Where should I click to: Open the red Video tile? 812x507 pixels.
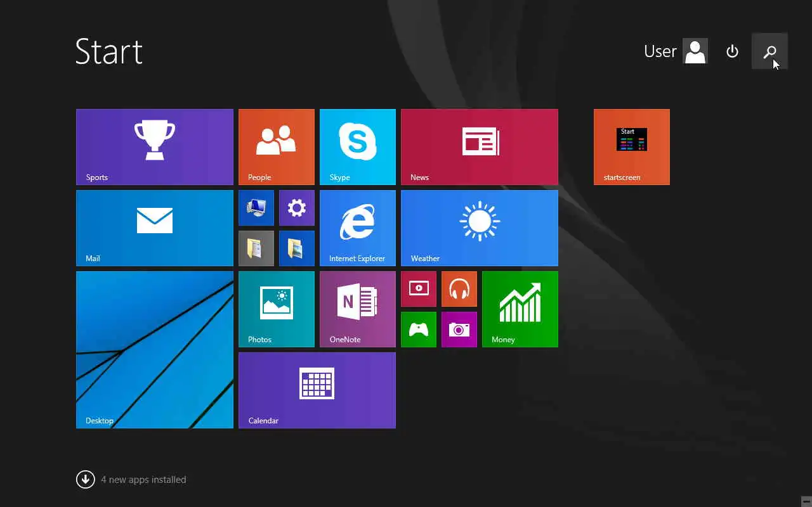pyautogui.click(x=419, y=289)
